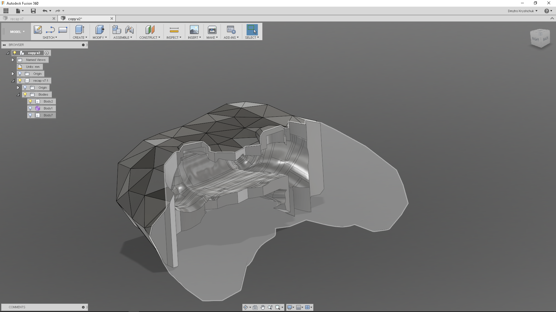
Task: Toggle visibility bulb of copy v2 root
Action: [15, 53]
